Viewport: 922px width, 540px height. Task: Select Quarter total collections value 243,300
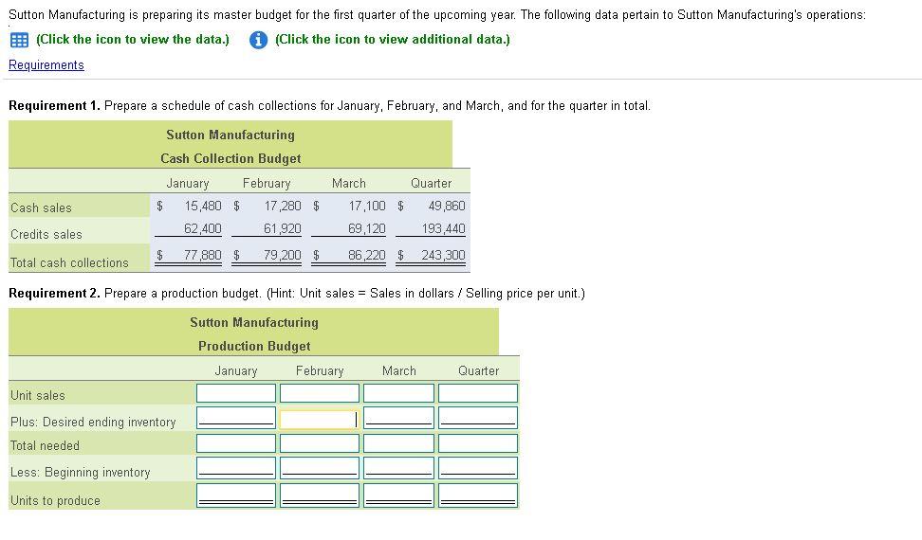click(443, 256)
